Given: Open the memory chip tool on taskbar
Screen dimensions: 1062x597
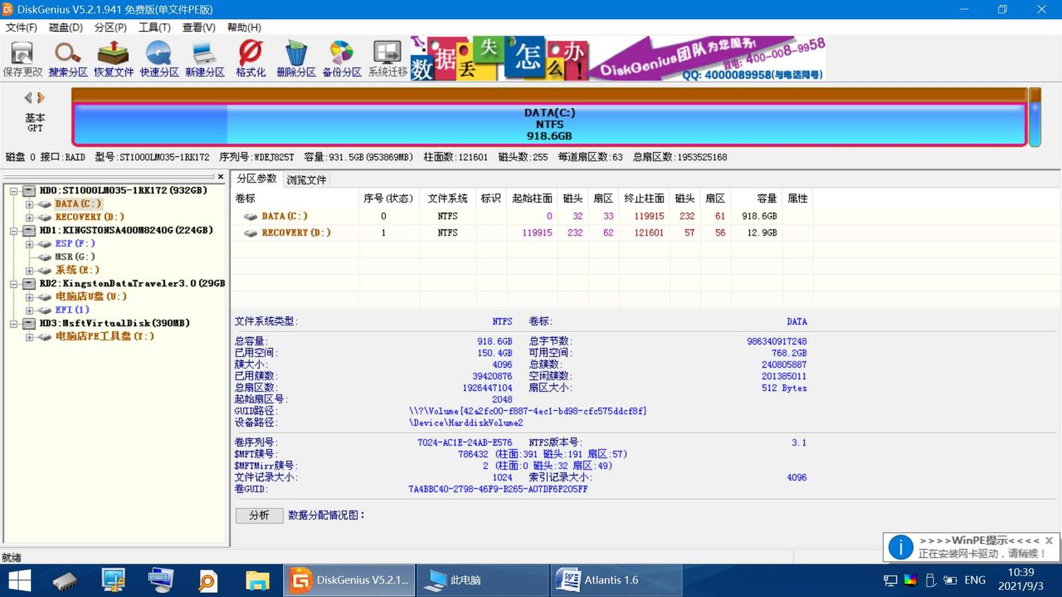Looking at the screenshot, I should pos(65,580).
